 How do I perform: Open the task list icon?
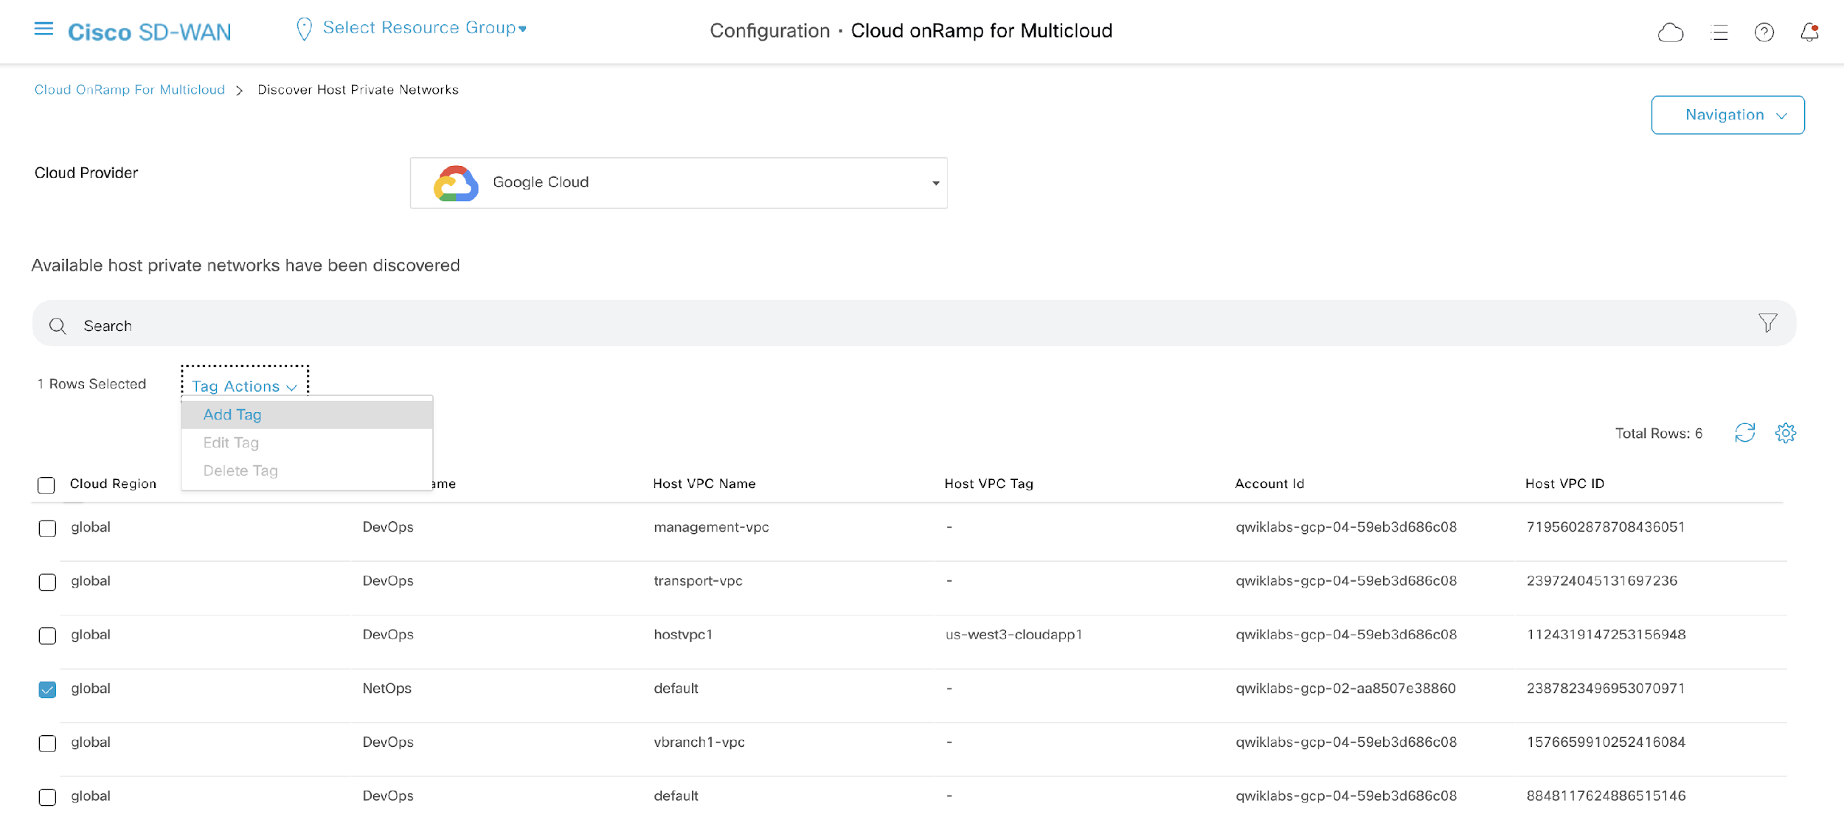tap(1719, 32)
